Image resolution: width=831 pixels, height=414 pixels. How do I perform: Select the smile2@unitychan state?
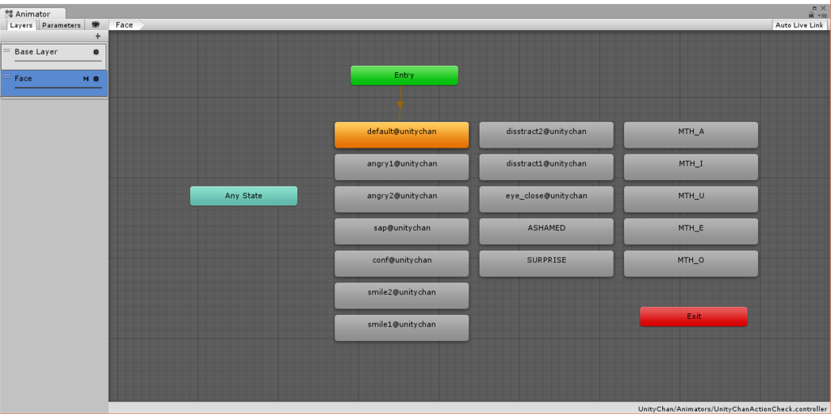coord(402,295)
